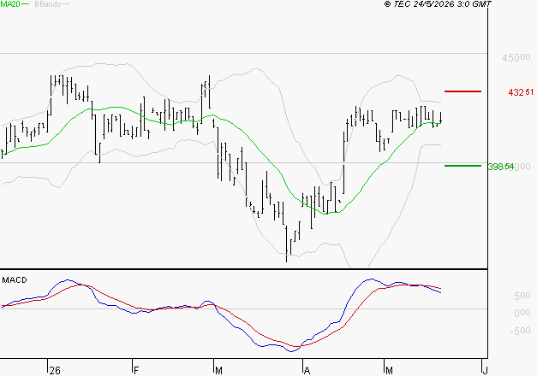Click the MACD 000 axis label
The width and height of the screenshot is (537, 376).
(x=522, y=313)
